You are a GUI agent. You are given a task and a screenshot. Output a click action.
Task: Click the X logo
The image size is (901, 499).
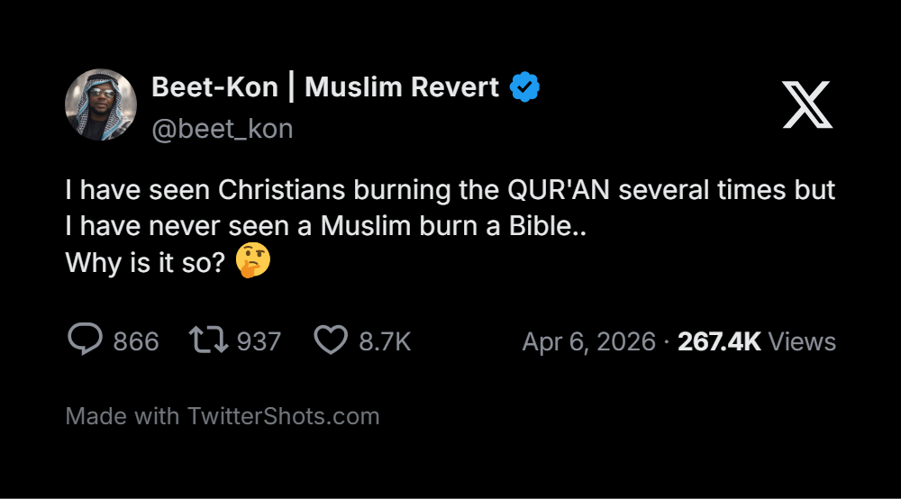(x=807, y=104)
